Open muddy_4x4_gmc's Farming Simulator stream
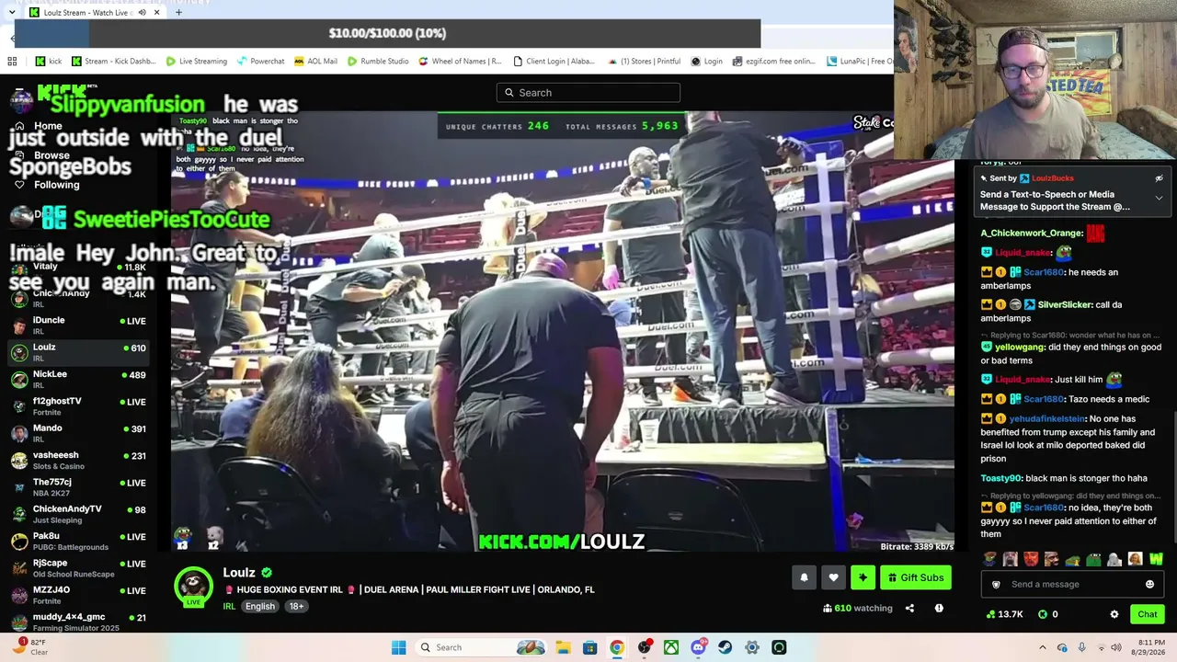Screen dimensions: 1177x662 point(78,622)
